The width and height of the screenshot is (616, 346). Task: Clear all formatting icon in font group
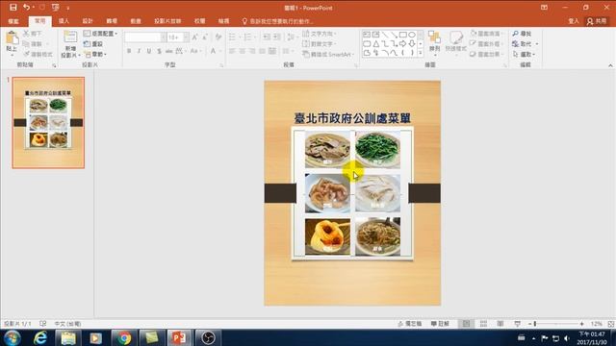pyautogui.click(x=218, y=37)
